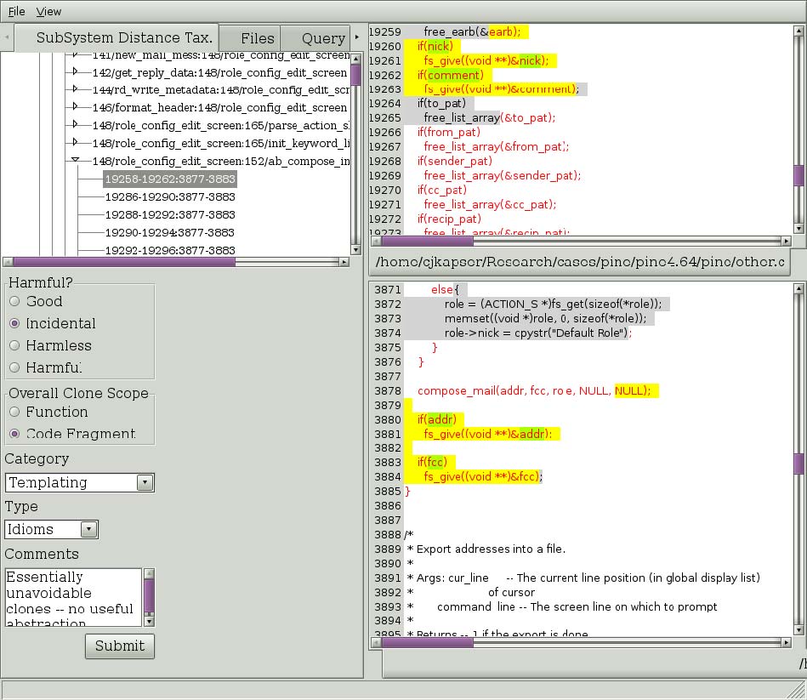807x700 pixels.
Task: Click lower code pane scroll-up arrow
Action: (x=798, y=288)
